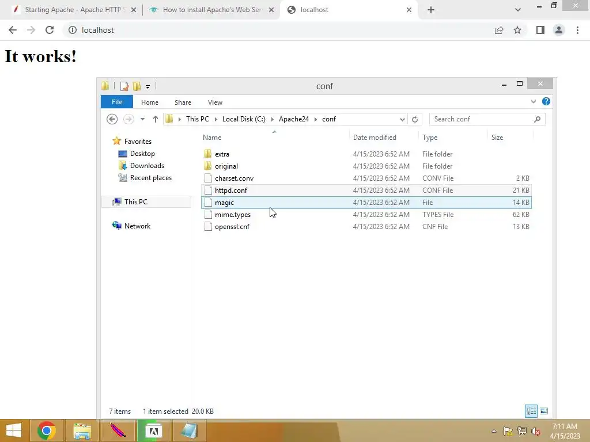This screenshot has height=442, width=590.
Task: Click Properties quick access icon
Action: pyautogui.click(x=124, y=86)
